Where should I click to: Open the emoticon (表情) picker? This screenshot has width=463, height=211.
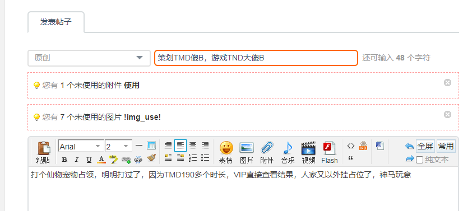pos(226,152)
